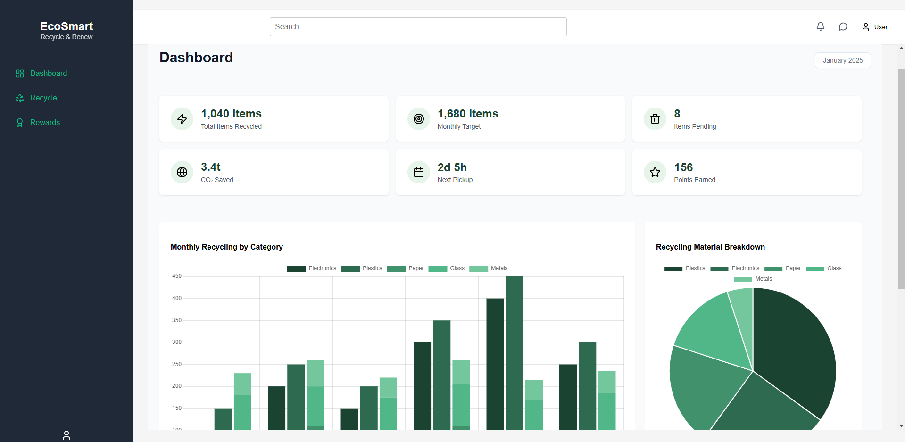Click the "Items Pending" label
This screenshot has height=442, width=905.
point(695,126)
